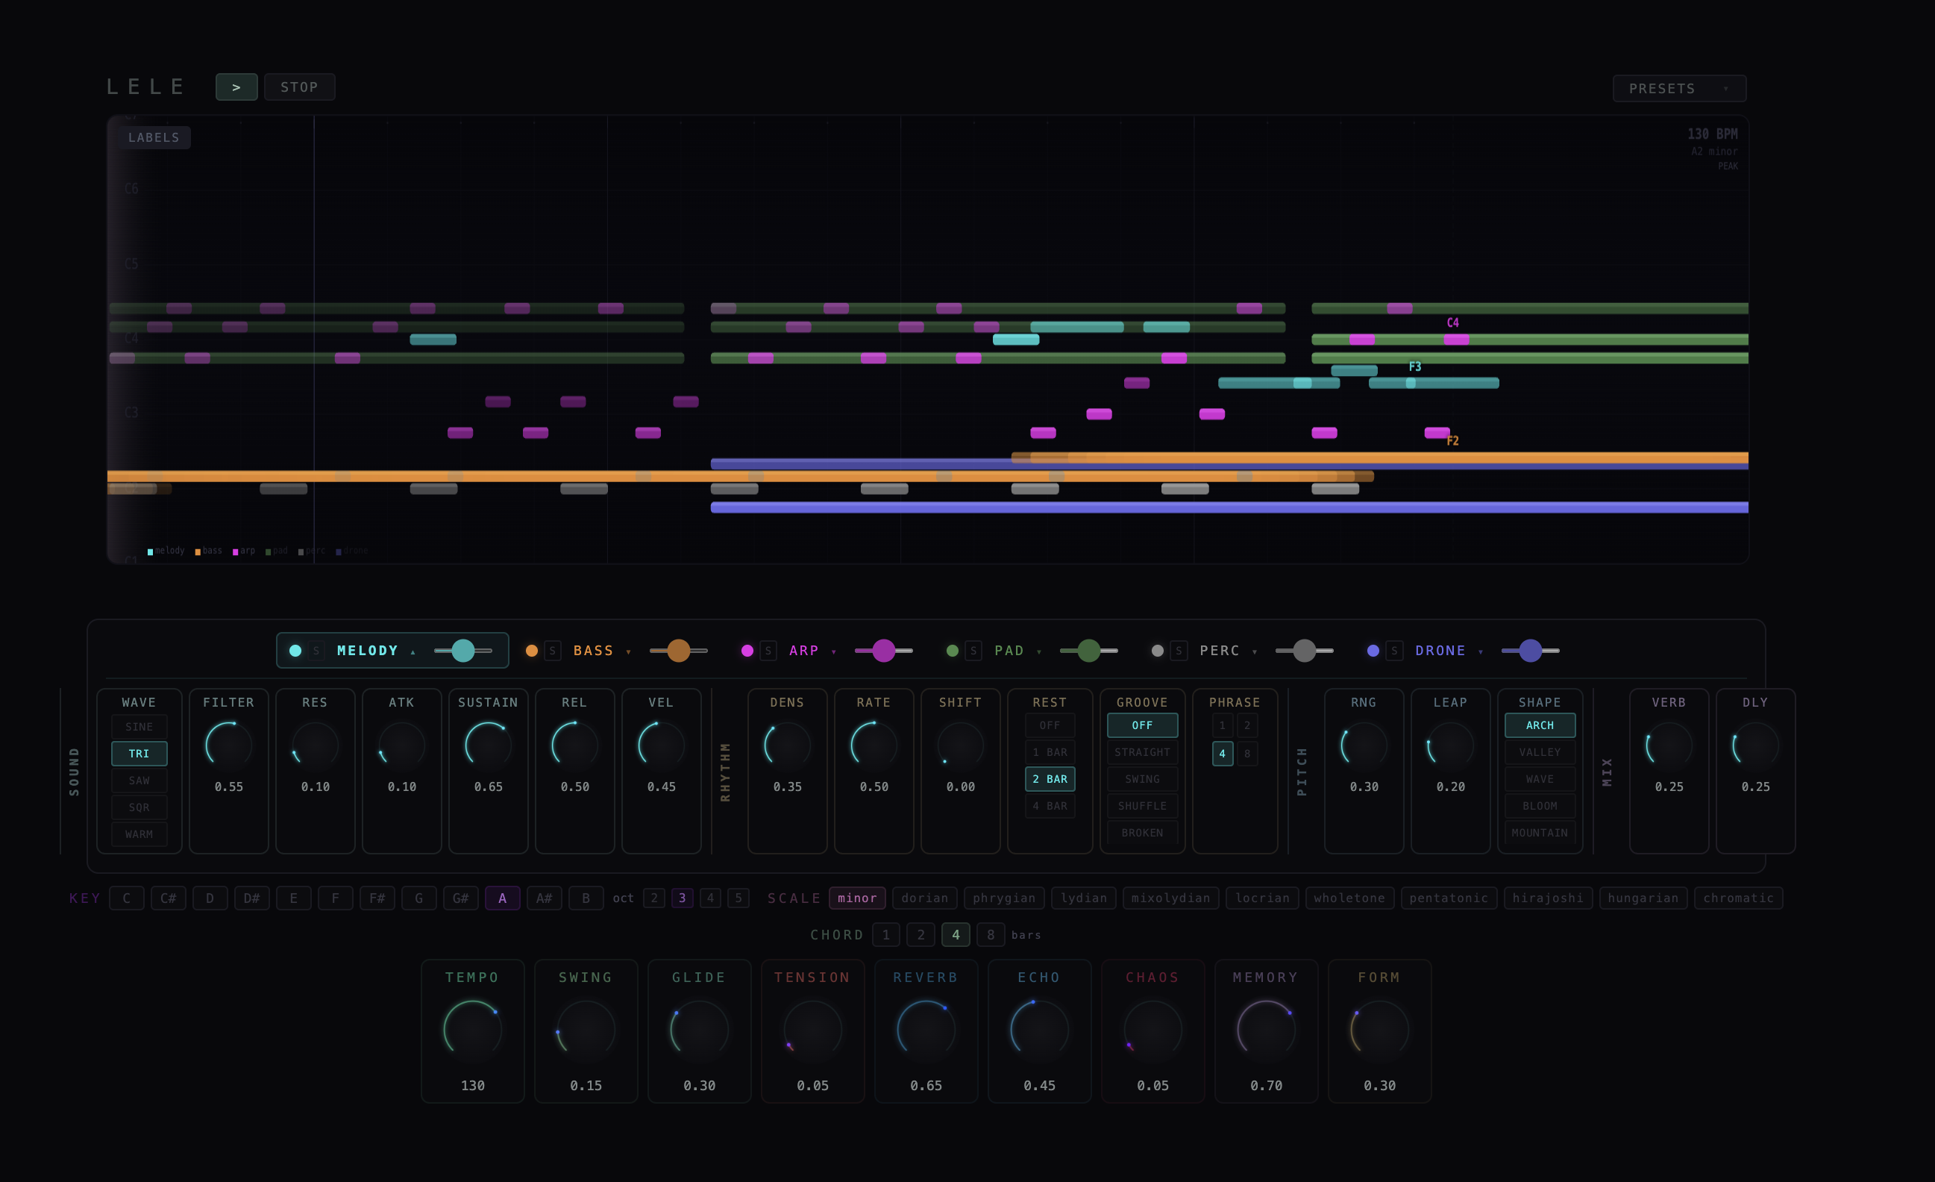The height and width of the screenshot is (1182, 1935).
Task: Solo the DRONE track with its S icon
Action: pyautogui.click(x=1394, y=650)
